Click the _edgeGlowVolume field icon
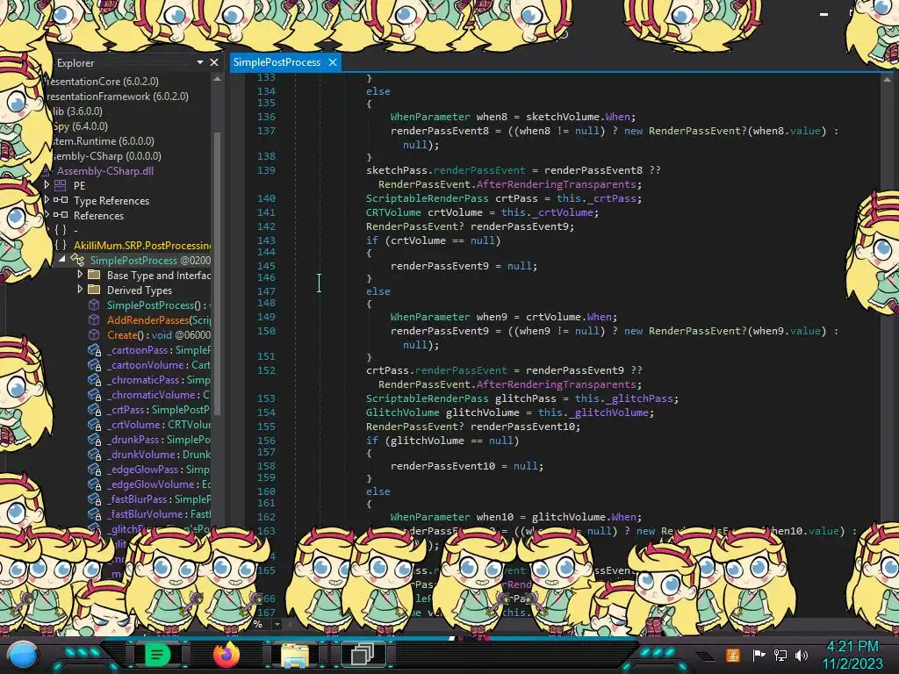The width and height of the screenshot is (899, 674). [x=95, y=484]
